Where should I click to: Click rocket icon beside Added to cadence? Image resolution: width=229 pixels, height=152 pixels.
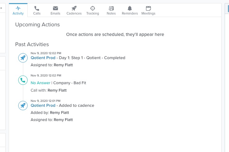[23, 105]
